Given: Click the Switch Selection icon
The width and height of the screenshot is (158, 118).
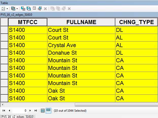Looking at the screenshot, I should pyautogui.click(x=29, y=9).
